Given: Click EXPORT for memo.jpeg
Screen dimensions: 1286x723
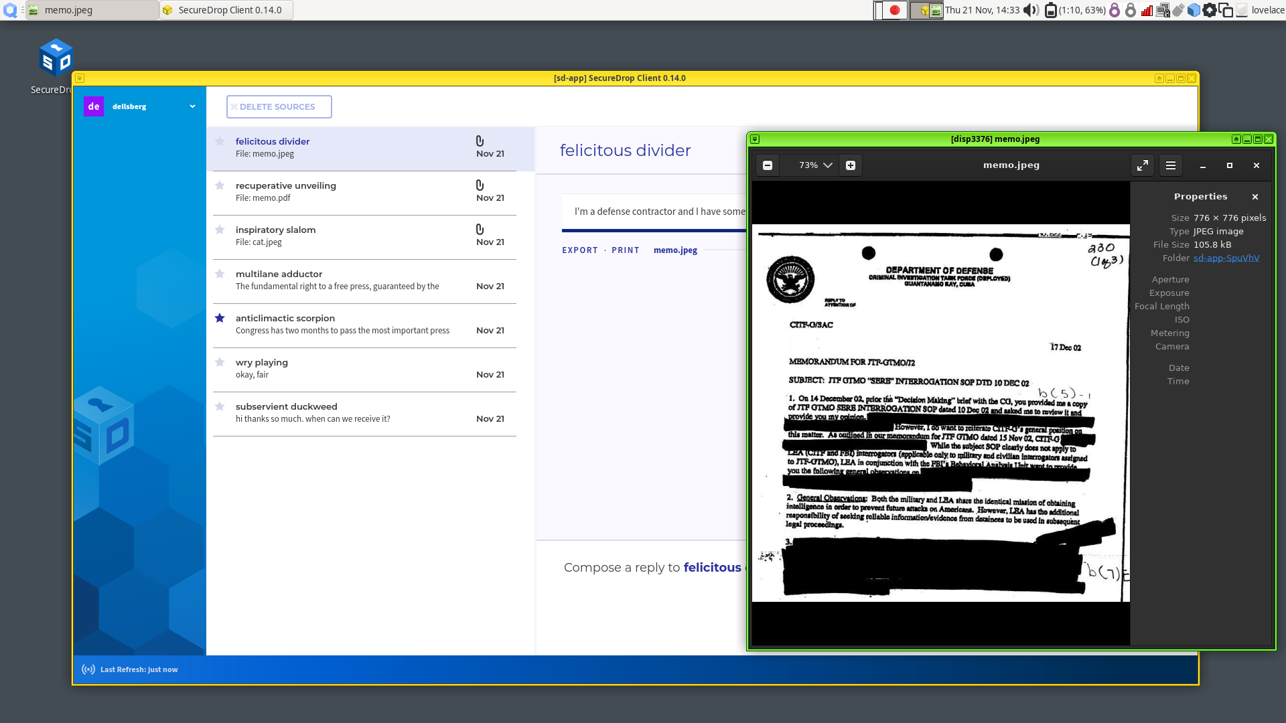Looking at the screenshot, I should click(x=579, y=250).
